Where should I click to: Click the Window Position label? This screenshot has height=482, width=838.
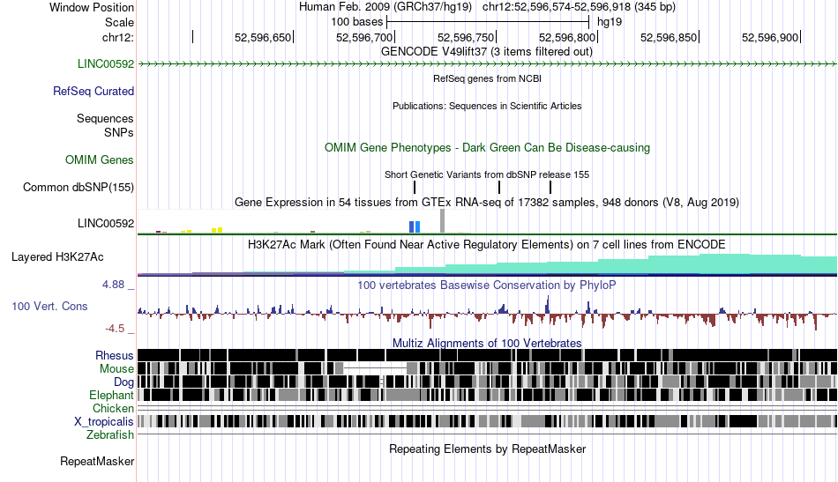(x=92, y=7)
